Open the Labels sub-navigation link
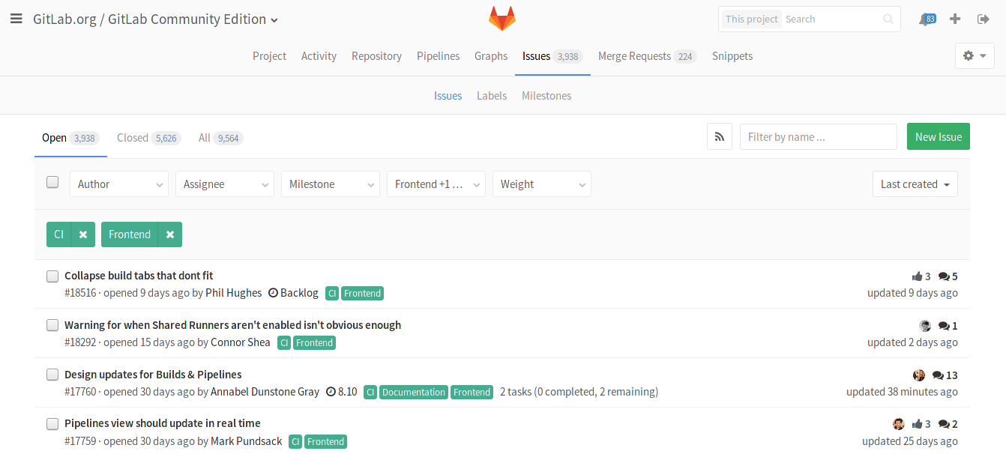Viewport: 1006px width, 454px height. [x=492, y=96]
